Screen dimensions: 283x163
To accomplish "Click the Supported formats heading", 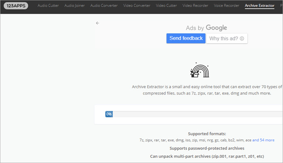I will pos(207,133).
